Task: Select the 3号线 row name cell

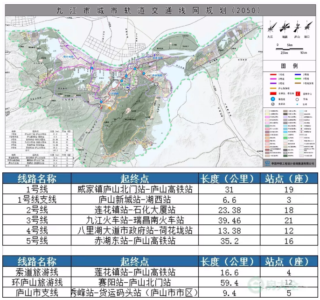Action: point(37,220)
